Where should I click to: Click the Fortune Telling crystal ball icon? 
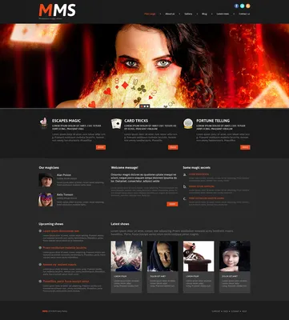(x=188, y=123)
